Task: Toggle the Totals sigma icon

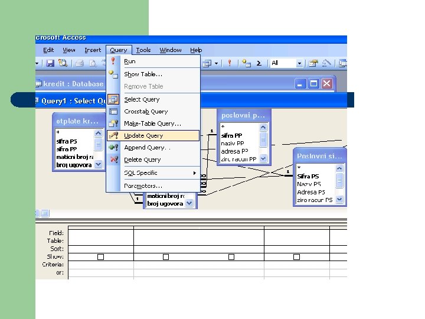Action: (x=259, y=63)
